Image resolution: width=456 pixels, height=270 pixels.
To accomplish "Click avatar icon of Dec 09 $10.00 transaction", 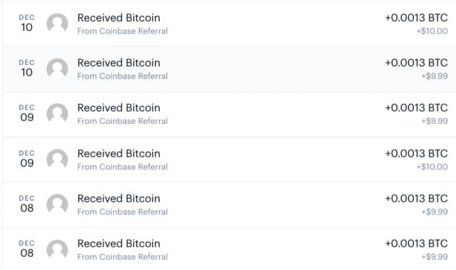I will [x=58, y=159].
